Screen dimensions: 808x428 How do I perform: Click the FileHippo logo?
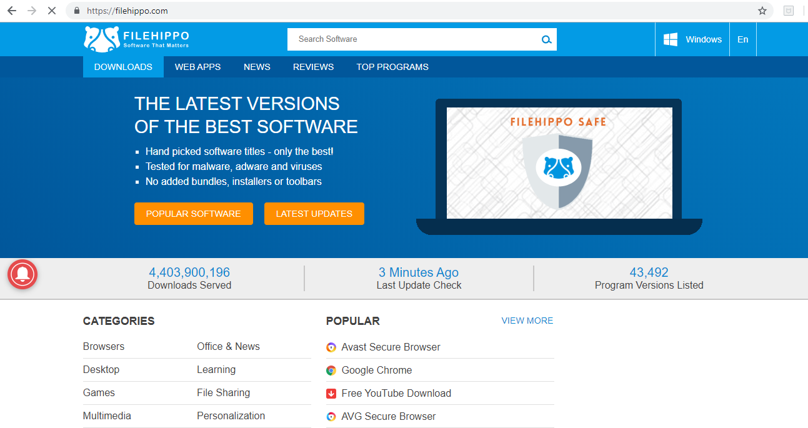pos(136,39)
